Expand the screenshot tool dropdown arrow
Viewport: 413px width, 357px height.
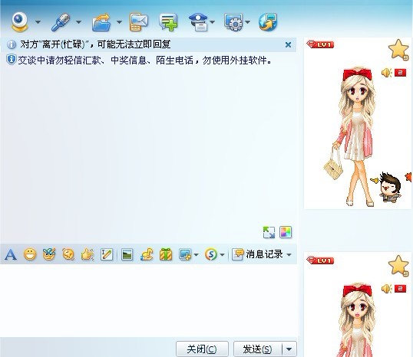point(196,254)
